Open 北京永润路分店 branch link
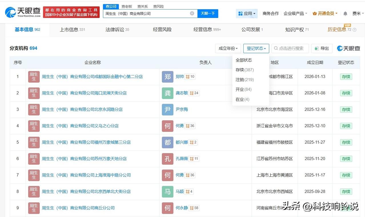365x217 pixels. (82, 110)
